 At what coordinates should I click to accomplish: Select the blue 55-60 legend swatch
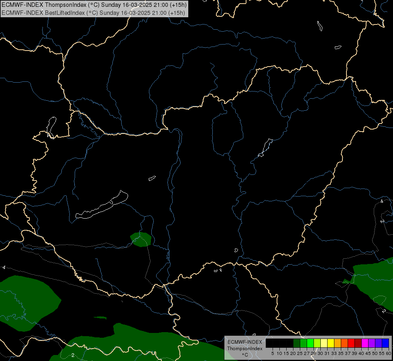(x=385, y=343)
